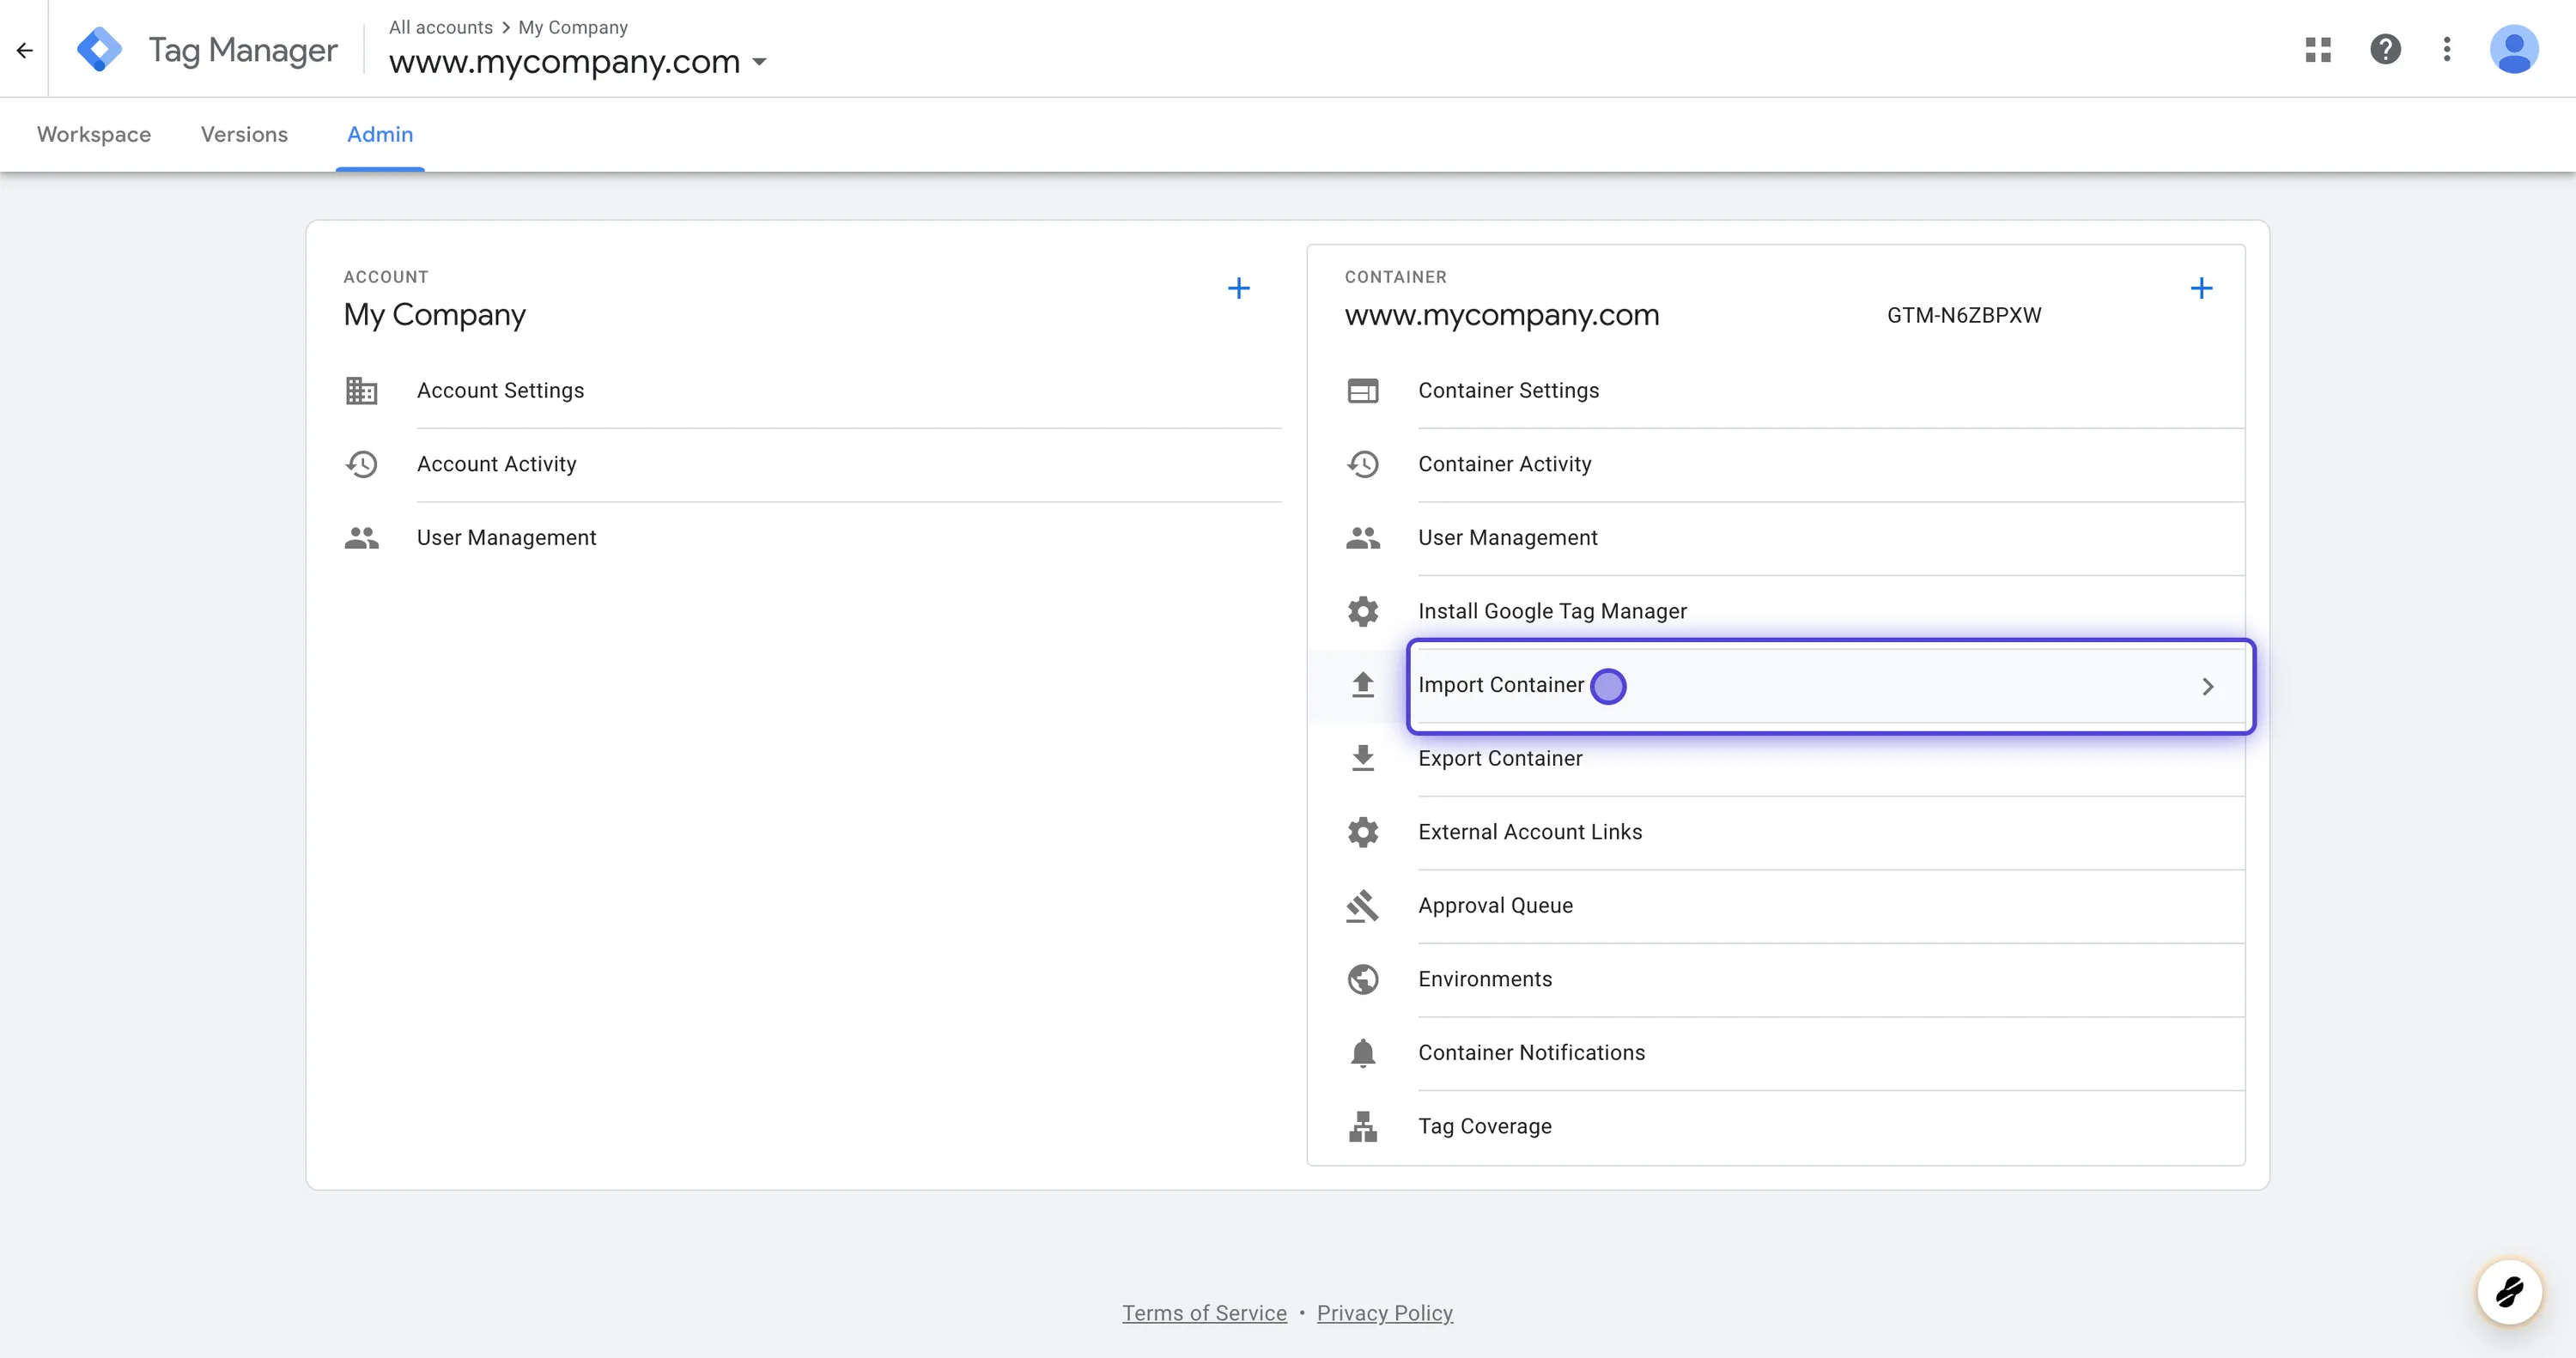Click the External Account Links gear icon
Viewport: 2576px width, 1358px height.
[1363, 832]
